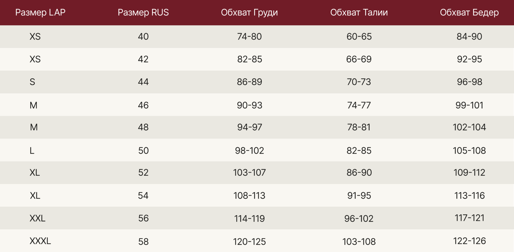Select Russian size 52 cell
The image size is (514, 252).
tap(143, 172)
